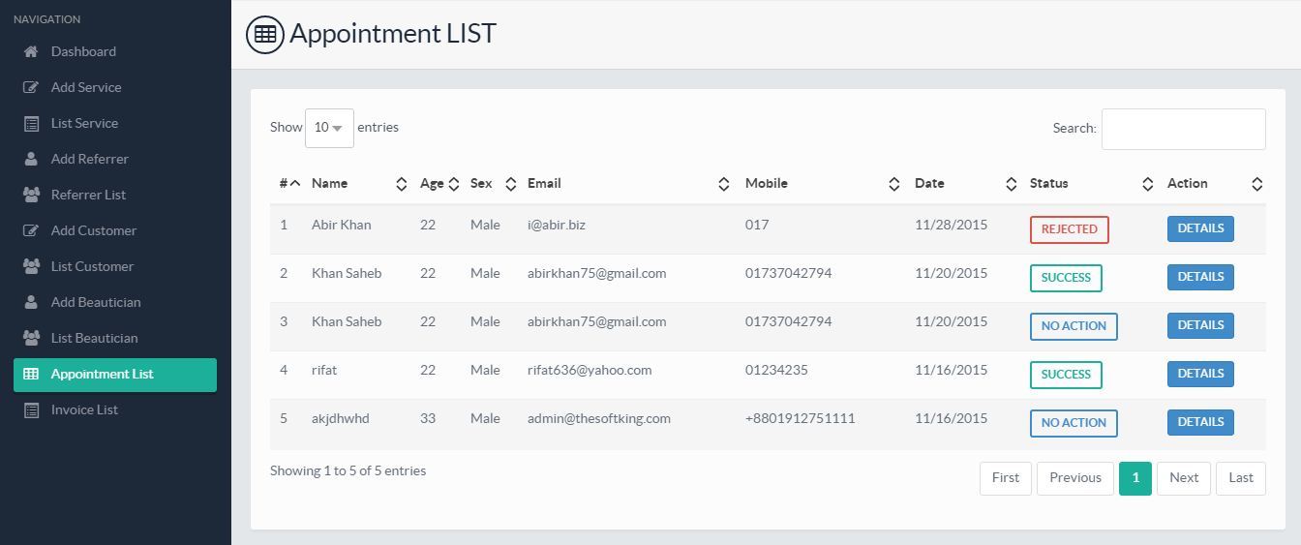The height and width of the screenshot is (545, 1301).
Task: Focus the Search input field
Action: [x=1183, y=129]
